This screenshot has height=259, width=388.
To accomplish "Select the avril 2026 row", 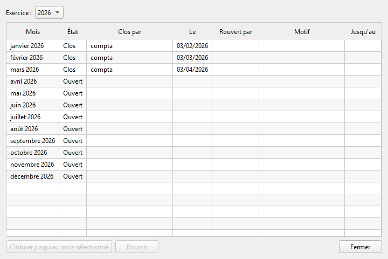I will 194,81.
